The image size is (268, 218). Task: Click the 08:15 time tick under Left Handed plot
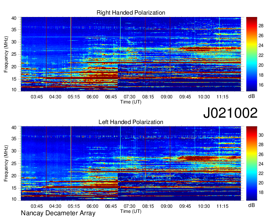148,206
